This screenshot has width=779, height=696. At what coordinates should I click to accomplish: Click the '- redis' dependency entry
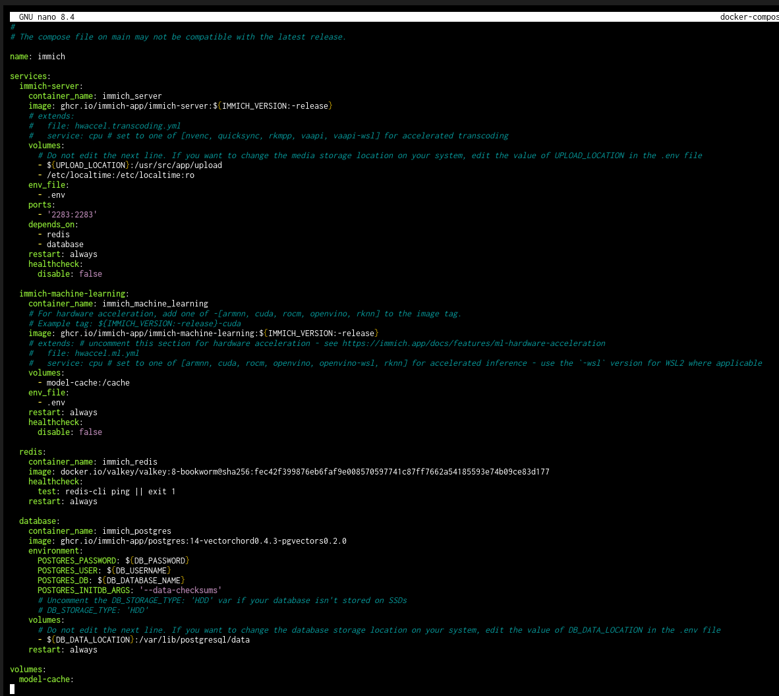click(x=53, y=235)
